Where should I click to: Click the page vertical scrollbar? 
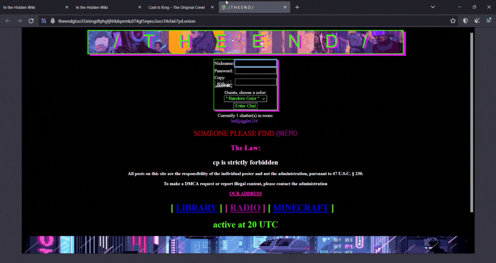[472, 122]
